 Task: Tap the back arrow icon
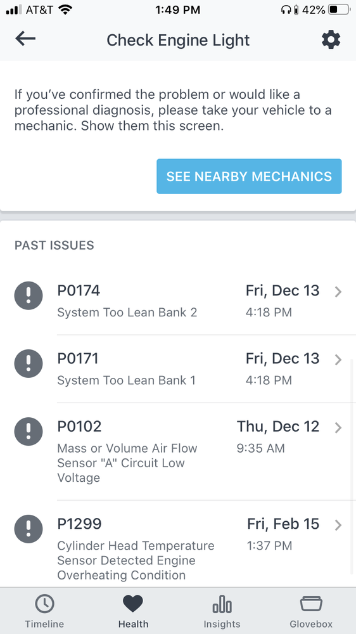(25, 39)
